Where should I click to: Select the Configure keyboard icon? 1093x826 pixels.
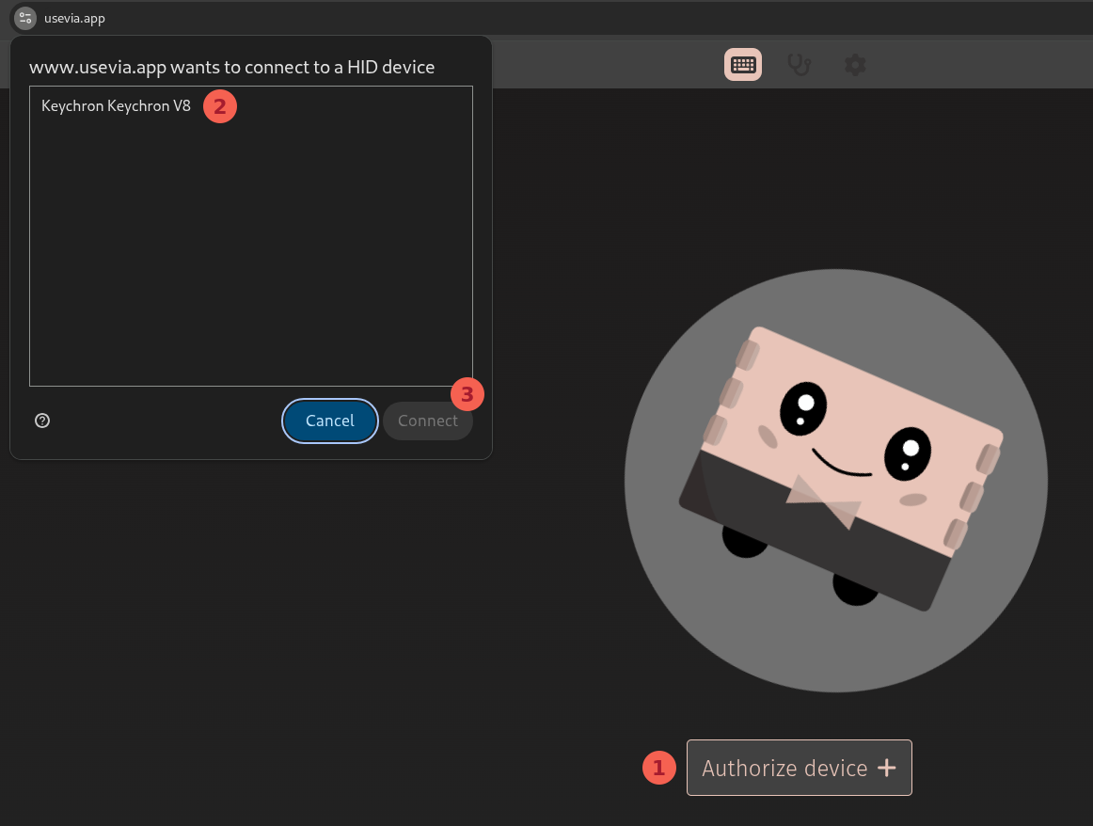742,64
